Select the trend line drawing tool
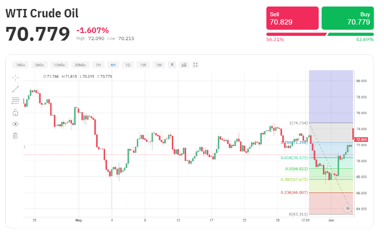The width and height of the screenshot is (384, 233). pyautogui.click(x=15, y=89)
